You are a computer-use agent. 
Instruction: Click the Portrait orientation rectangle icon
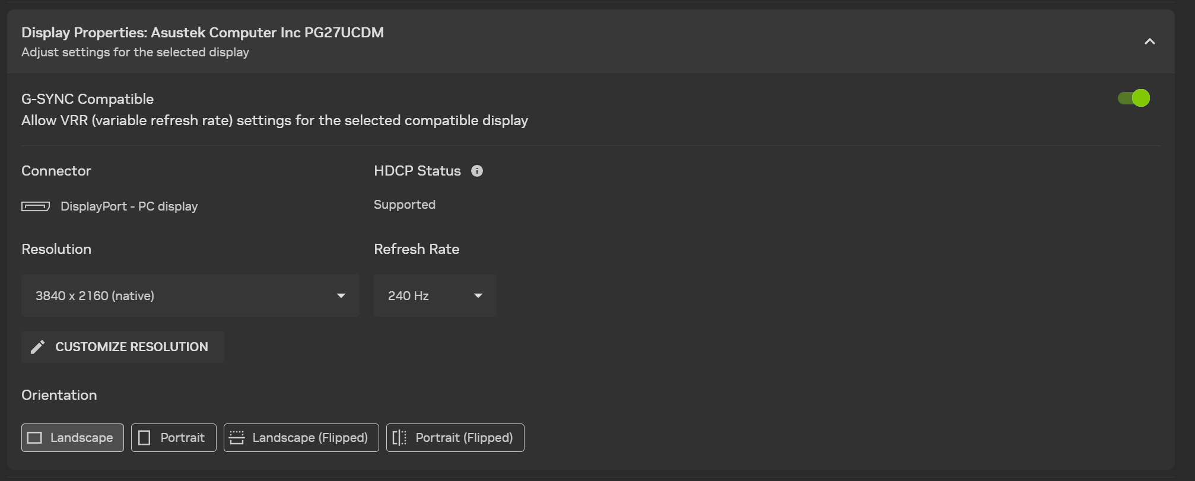coord(144,438)
